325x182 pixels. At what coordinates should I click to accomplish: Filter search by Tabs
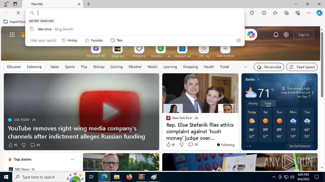click(117, 40)
